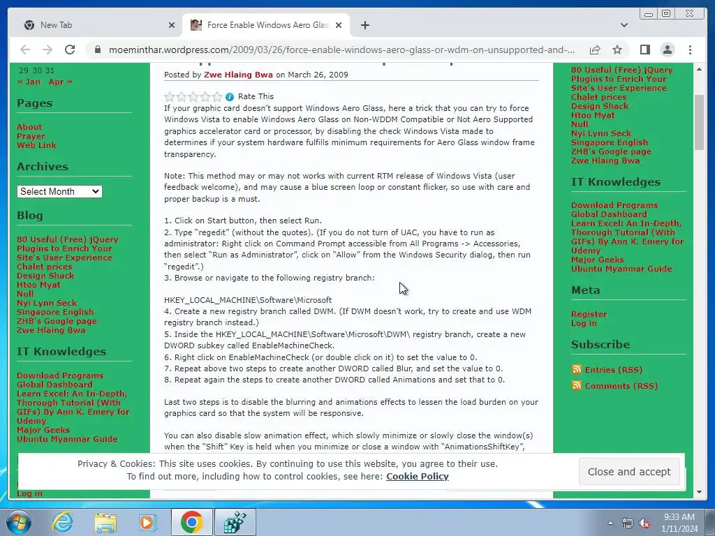Open Download Programs in left sidebar

[x=60, y=375]
